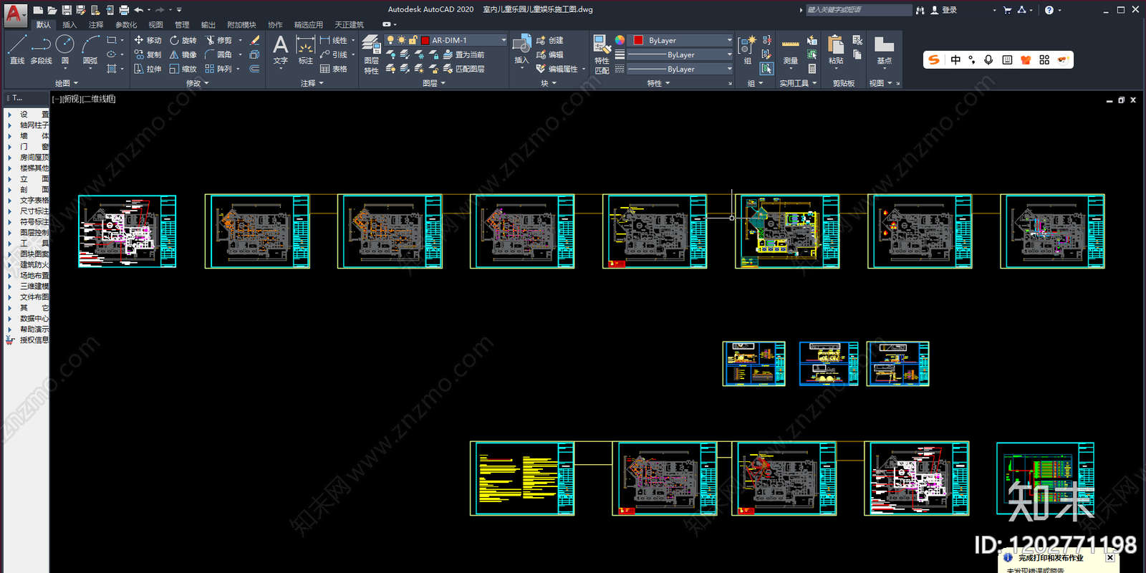Activate the Stretch (拉伸) command
Screen dimensions: 1146x573
tap(148, 69)
